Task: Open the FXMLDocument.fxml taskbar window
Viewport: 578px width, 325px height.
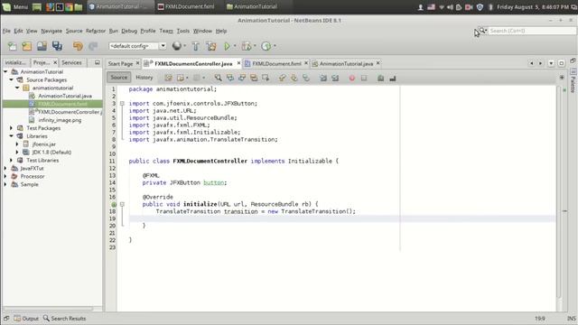Action: (x=186, y=6)
